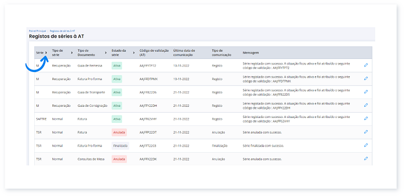Click the Série anulada message in the Consultas de Mesa row
This screenshot has height=196, width=404.
pos(262,159)
